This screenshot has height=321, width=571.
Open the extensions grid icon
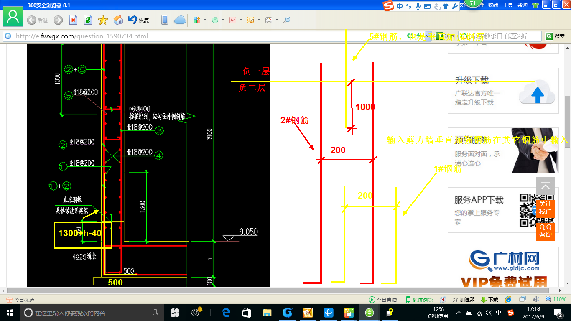click(x=197, y=20)
